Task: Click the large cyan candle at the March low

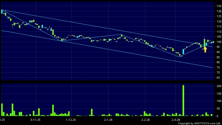Action: point(183,51)
